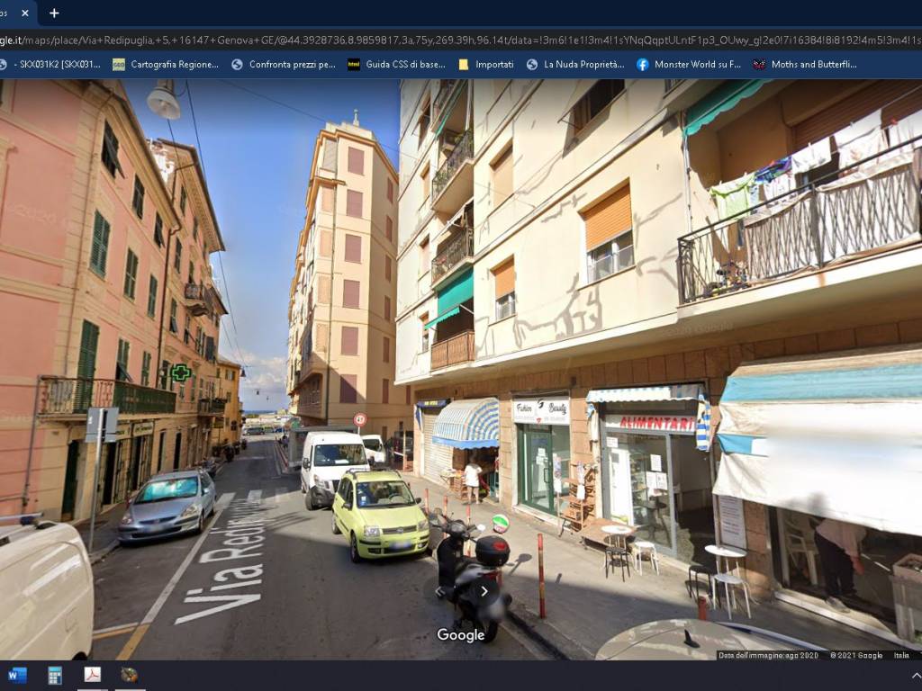Open the Guida CSS di base bookmark

pyautogui.click(x=396, y=65)
